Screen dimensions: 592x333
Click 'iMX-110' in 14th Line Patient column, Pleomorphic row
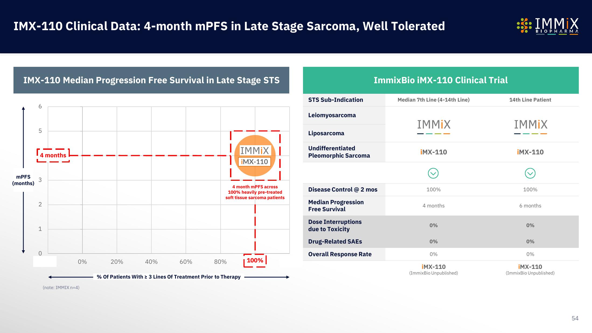[x=530, y=152]
